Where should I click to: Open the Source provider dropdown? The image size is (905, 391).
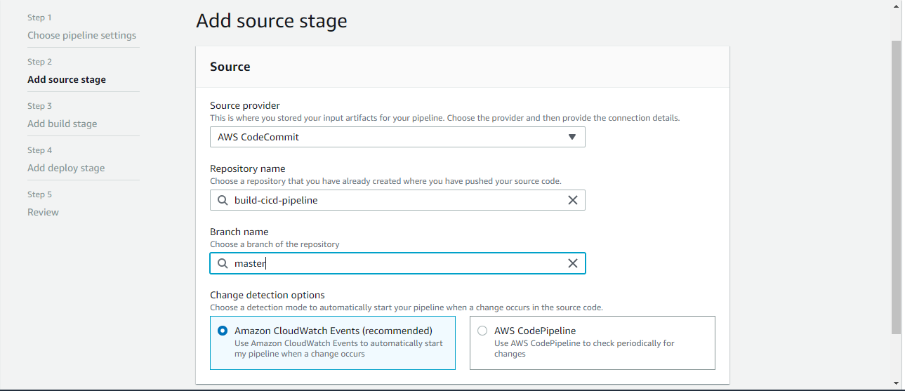(x=397, y=137)
